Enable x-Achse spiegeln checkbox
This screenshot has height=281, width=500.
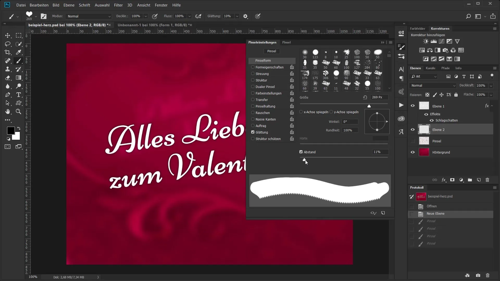point(301,112)
